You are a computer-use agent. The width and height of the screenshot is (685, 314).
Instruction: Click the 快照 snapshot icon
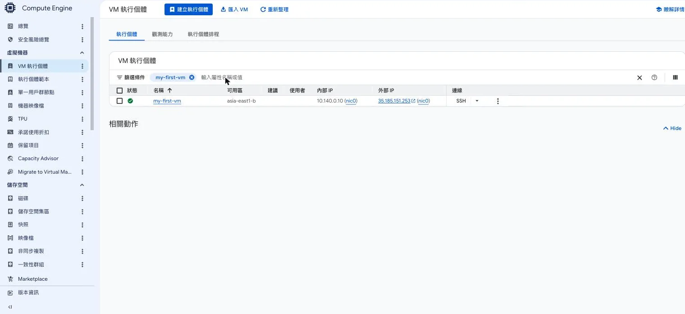coord(10,224)
